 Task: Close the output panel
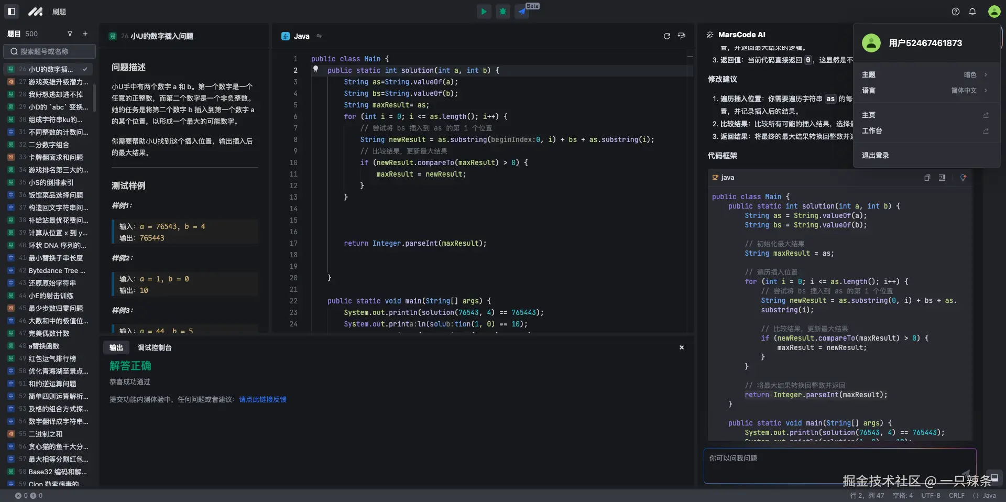click(x=681, y=347)
